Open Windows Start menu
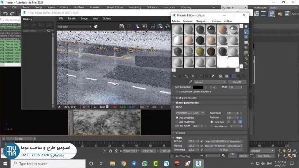 (5, 164)
